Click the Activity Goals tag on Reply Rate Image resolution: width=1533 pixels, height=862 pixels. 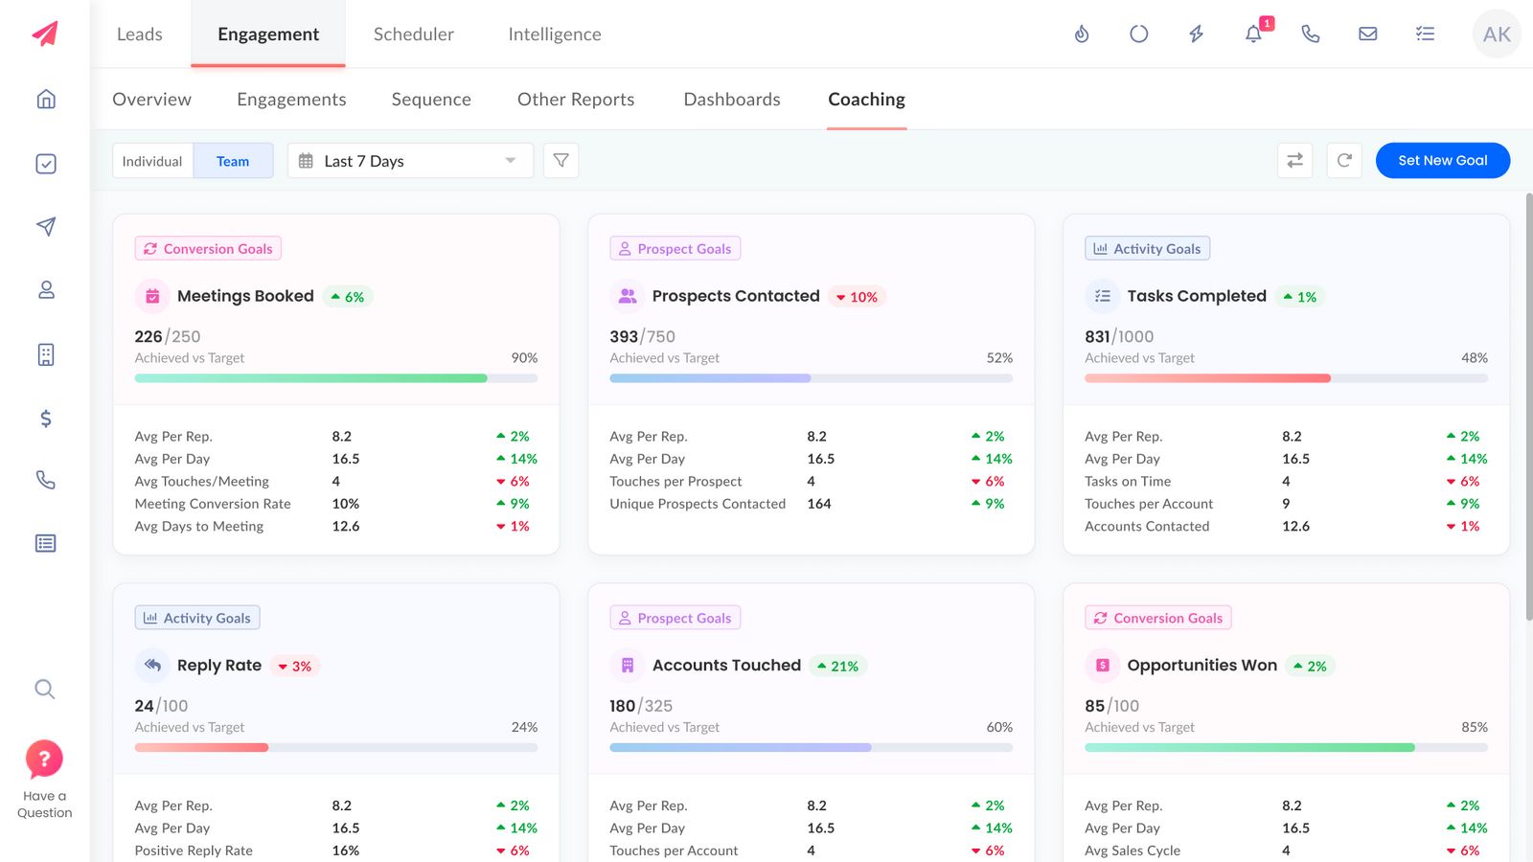197,618
